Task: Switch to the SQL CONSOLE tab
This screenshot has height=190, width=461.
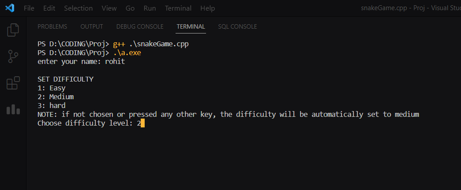Action: (237, 27)
